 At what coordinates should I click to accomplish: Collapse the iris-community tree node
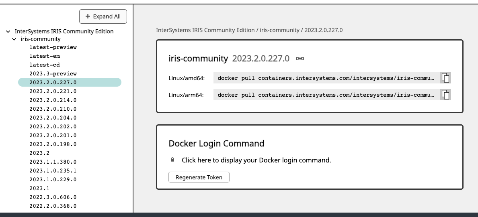pyautogui.click(x=14, y=39)
